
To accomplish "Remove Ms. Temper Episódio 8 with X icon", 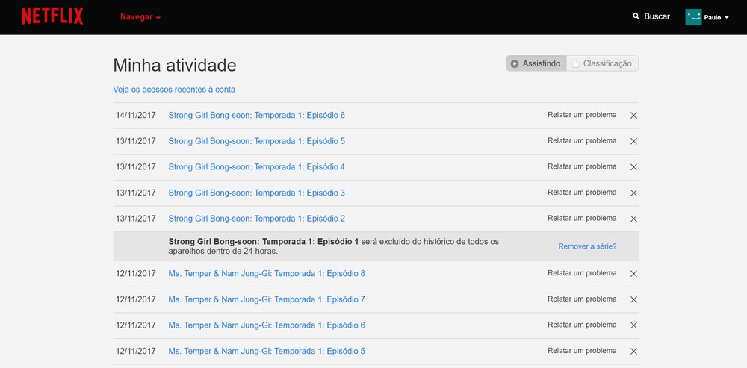I will point(633,274).
